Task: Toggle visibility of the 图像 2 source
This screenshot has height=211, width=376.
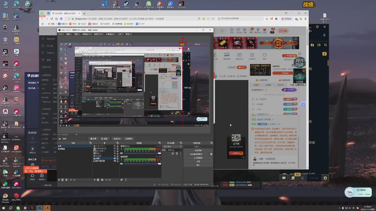Action: tap(115, 153)
